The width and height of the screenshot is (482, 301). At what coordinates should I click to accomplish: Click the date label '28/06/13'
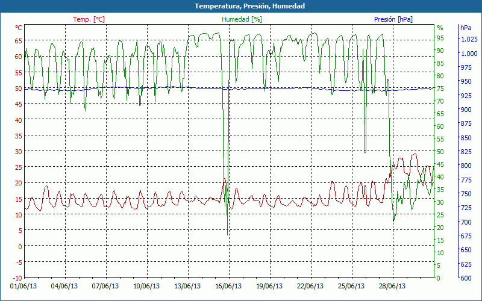(x=392, y=287)
